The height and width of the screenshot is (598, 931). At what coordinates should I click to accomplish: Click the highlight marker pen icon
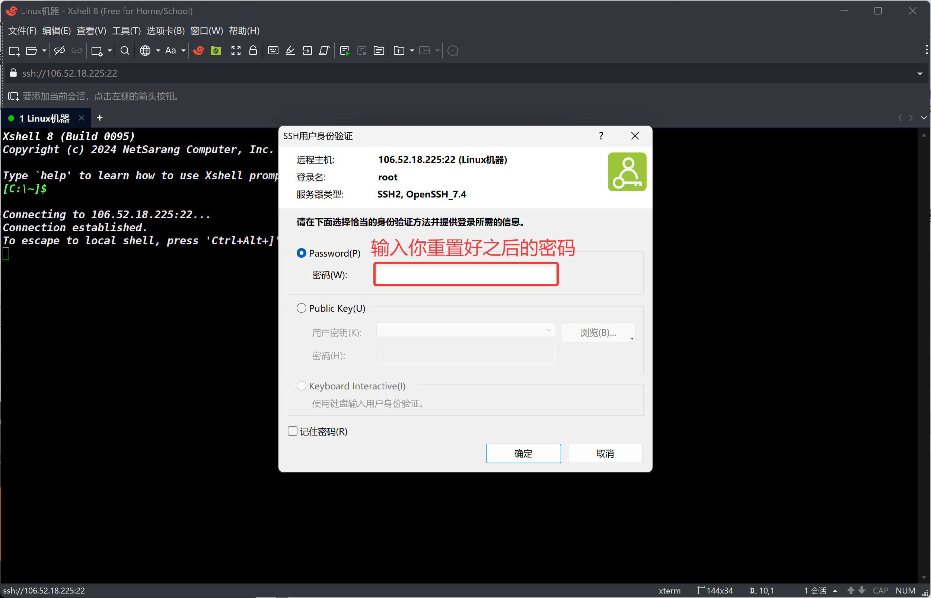point(290,51)
